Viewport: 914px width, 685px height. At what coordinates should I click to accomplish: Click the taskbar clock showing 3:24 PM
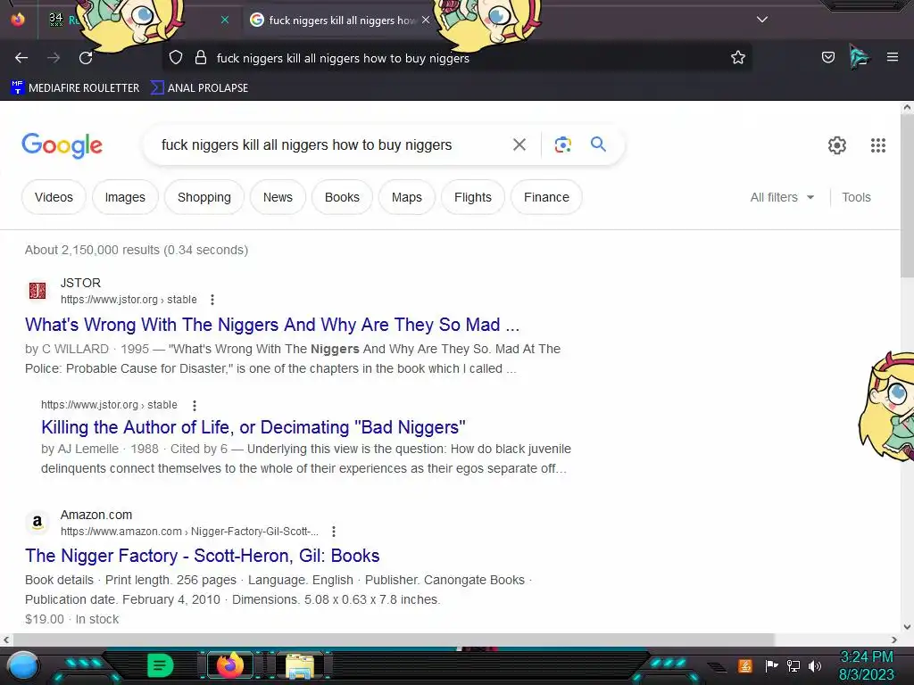coord(866,665)
